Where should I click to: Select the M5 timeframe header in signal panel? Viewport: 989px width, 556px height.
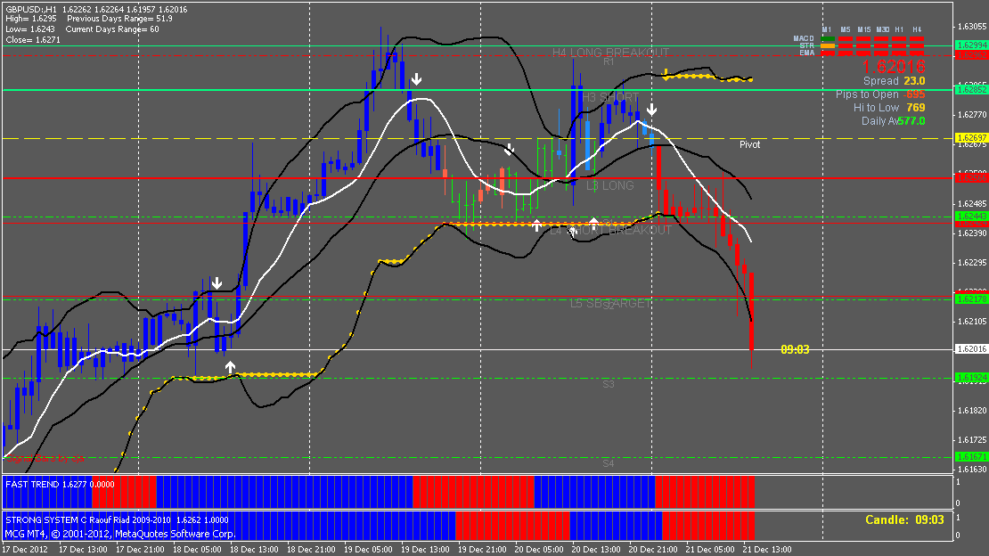click(x=846, y=29)
